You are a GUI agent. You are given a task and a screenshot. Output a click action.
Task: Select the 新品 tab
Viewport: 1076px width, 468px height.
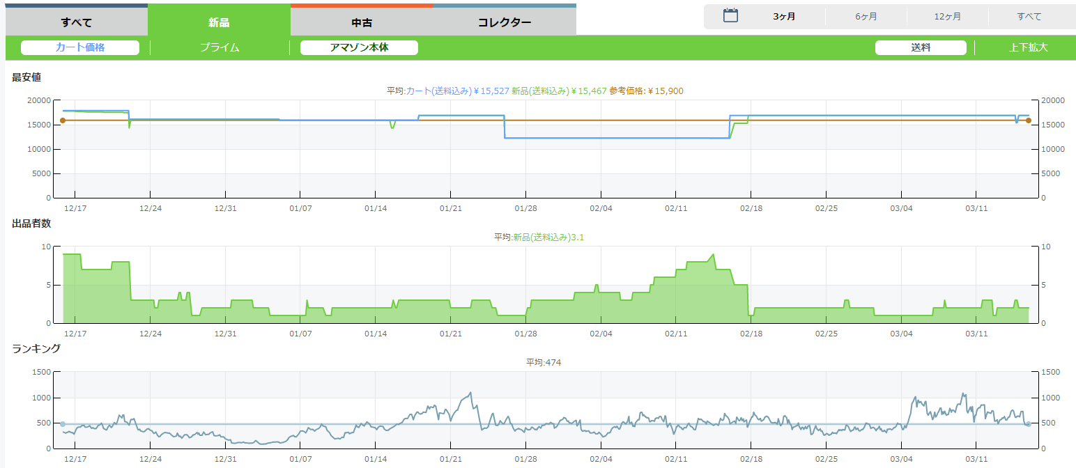click(x=219, y=22)
